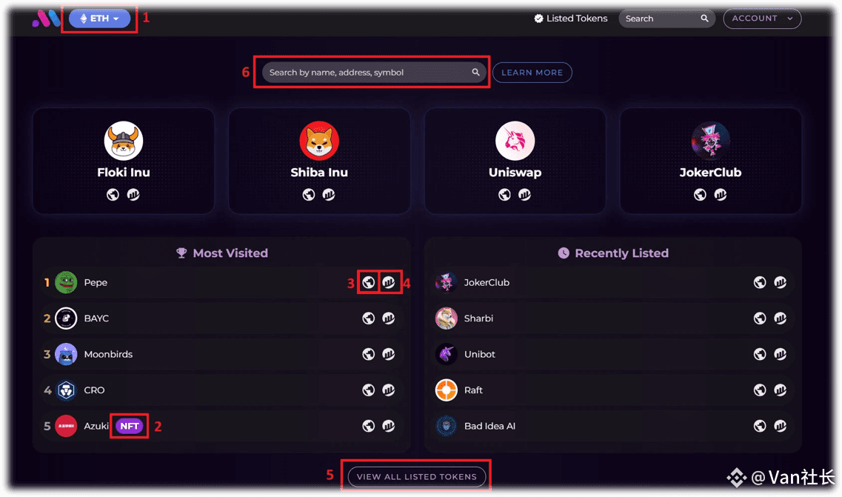Click the Listed Tokens menu item
The width and height of the screenshot is (842, 497).
click(x=571, y=19)
